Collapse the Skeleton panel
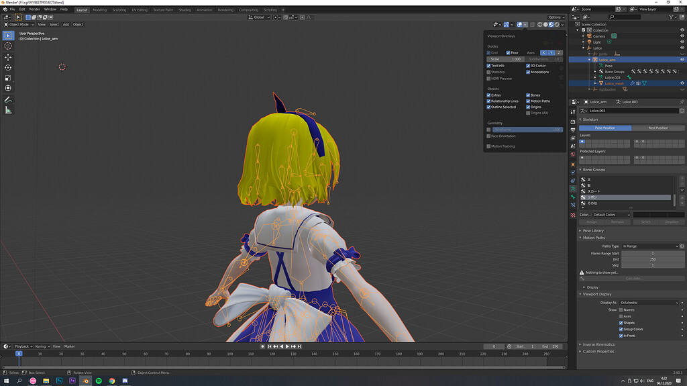The image size is (687, 386). coord(589,119)
